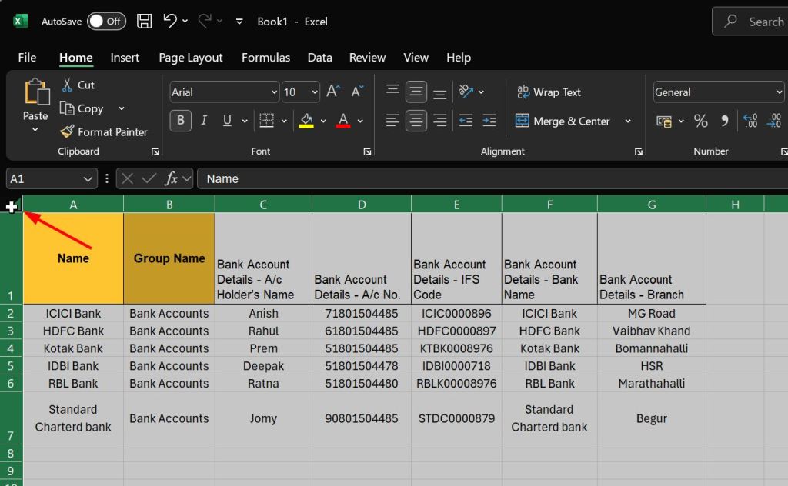Open the Arial font name dropdown
The width and height of the screenshot is (788, 486).
point(274,92)
